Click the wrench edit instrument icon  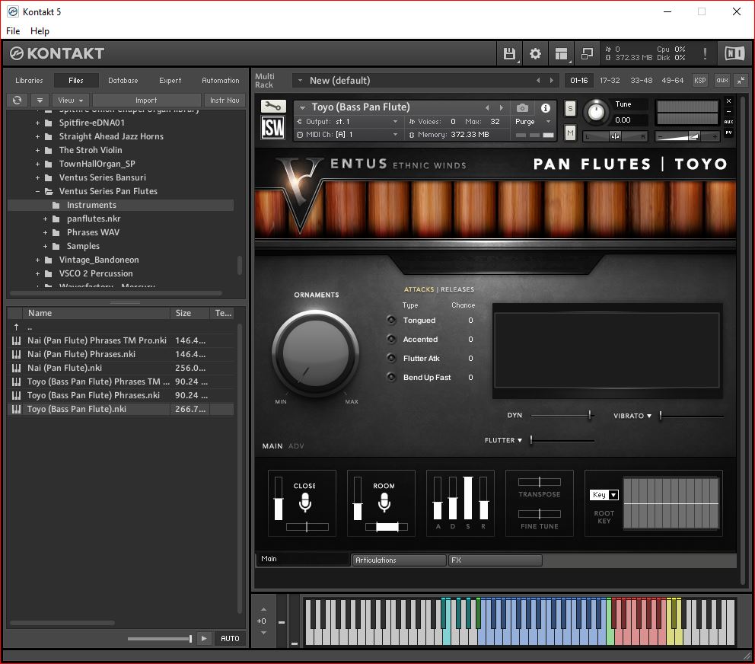[273, 106]
